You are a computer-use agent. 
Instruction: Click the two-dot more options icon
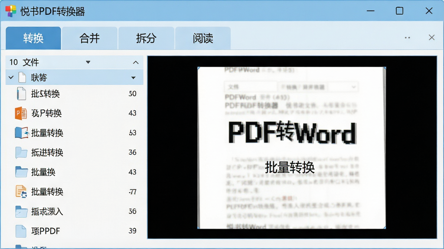click(407, 38)
